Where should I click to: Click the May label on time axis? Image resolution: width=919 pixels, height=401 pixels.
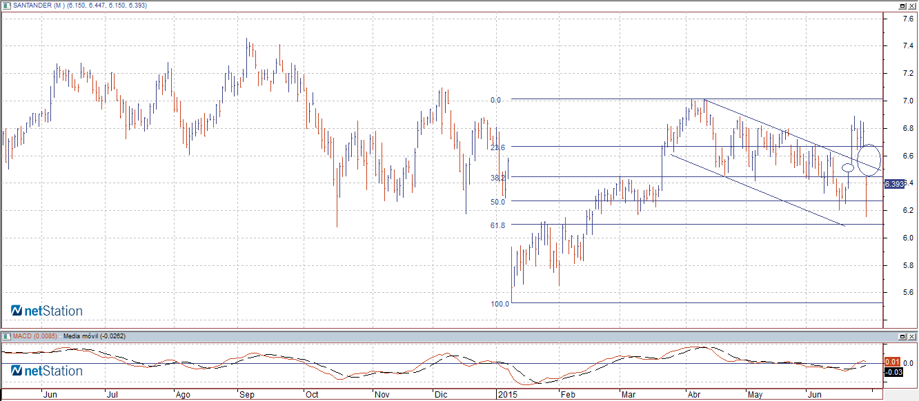point(755,395)
